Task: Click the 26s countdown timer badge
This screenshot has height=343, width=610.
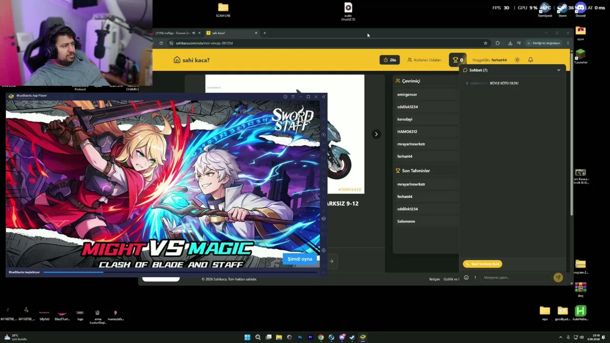Action: click(389, 60)
